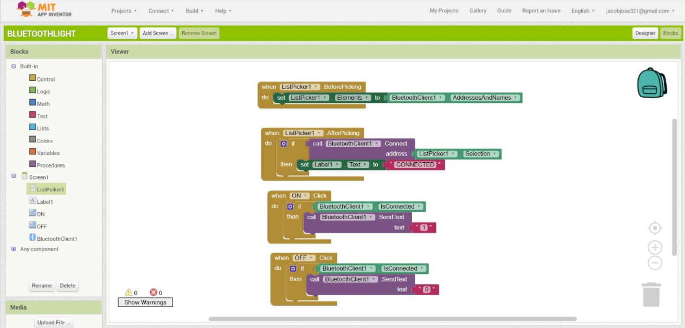Open the Guide link
This screenshot has height=328, width=685.
coord(504,11)
